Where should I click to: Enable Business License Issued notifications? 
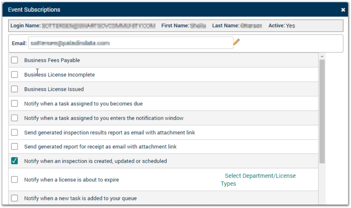pyautogui.click(x=14, y=89)
